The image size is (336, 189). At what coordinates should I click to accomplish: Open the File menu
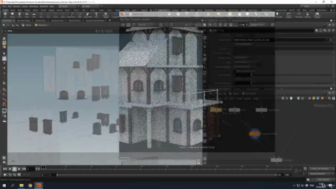(4, 6)
